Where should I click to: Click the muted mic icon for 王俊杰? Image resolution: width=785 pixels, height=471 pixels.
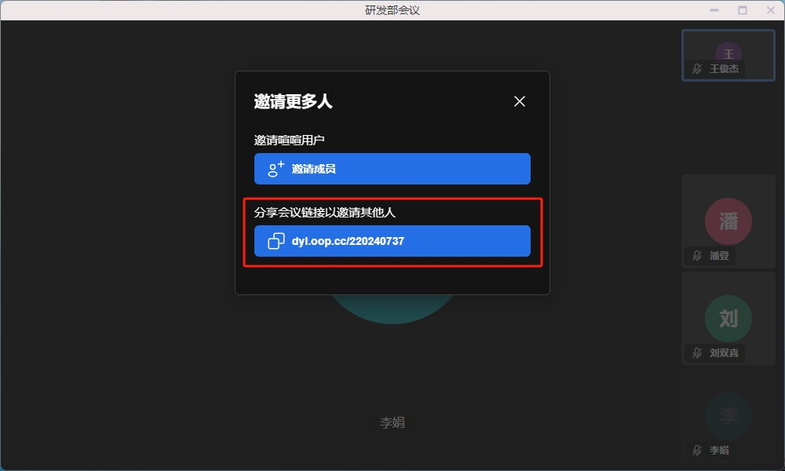tap(697, 69)
